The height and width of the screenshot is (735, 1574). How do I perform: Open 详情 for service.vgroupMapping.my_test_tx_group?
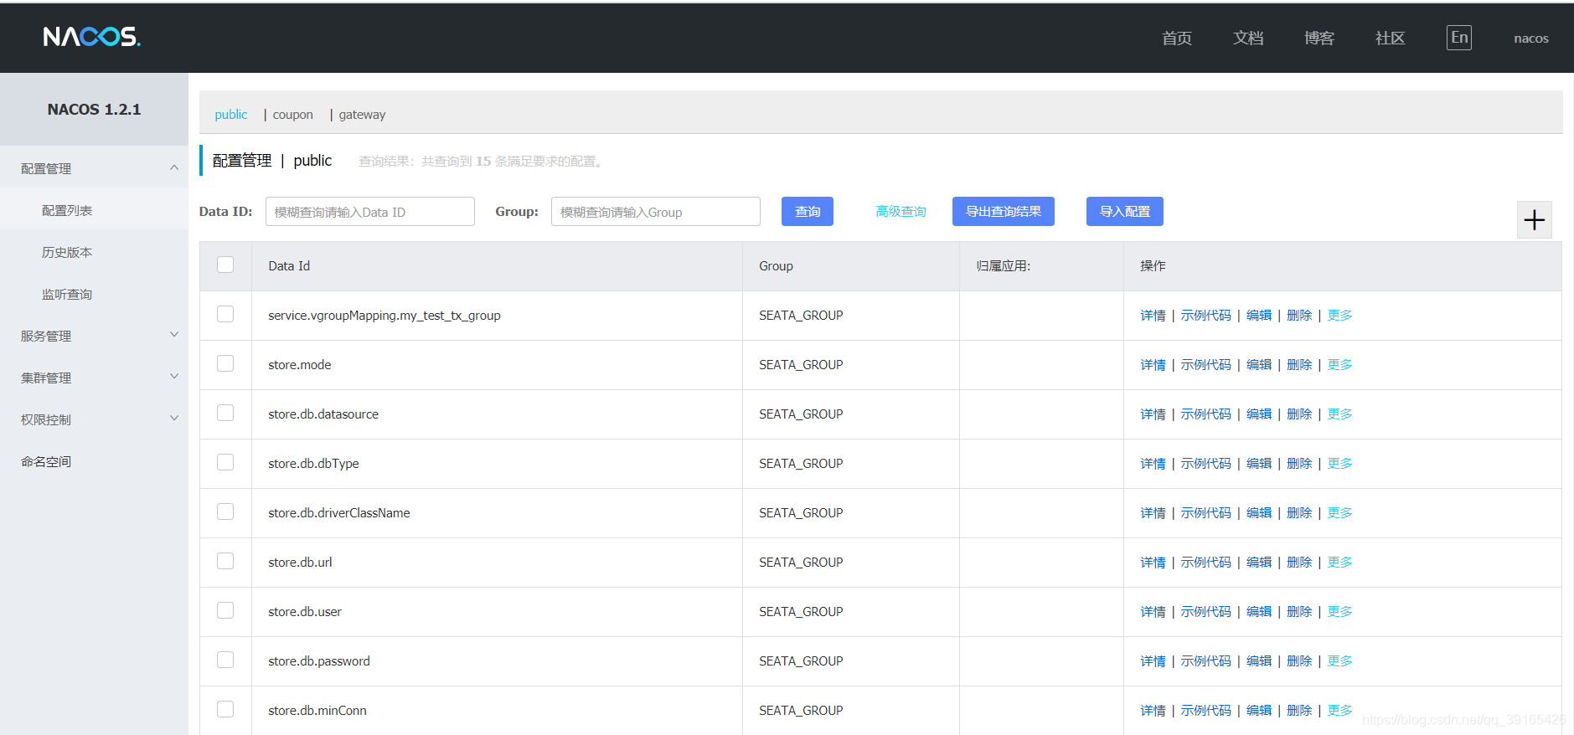pyautogui.click(x=1153, y=316)
